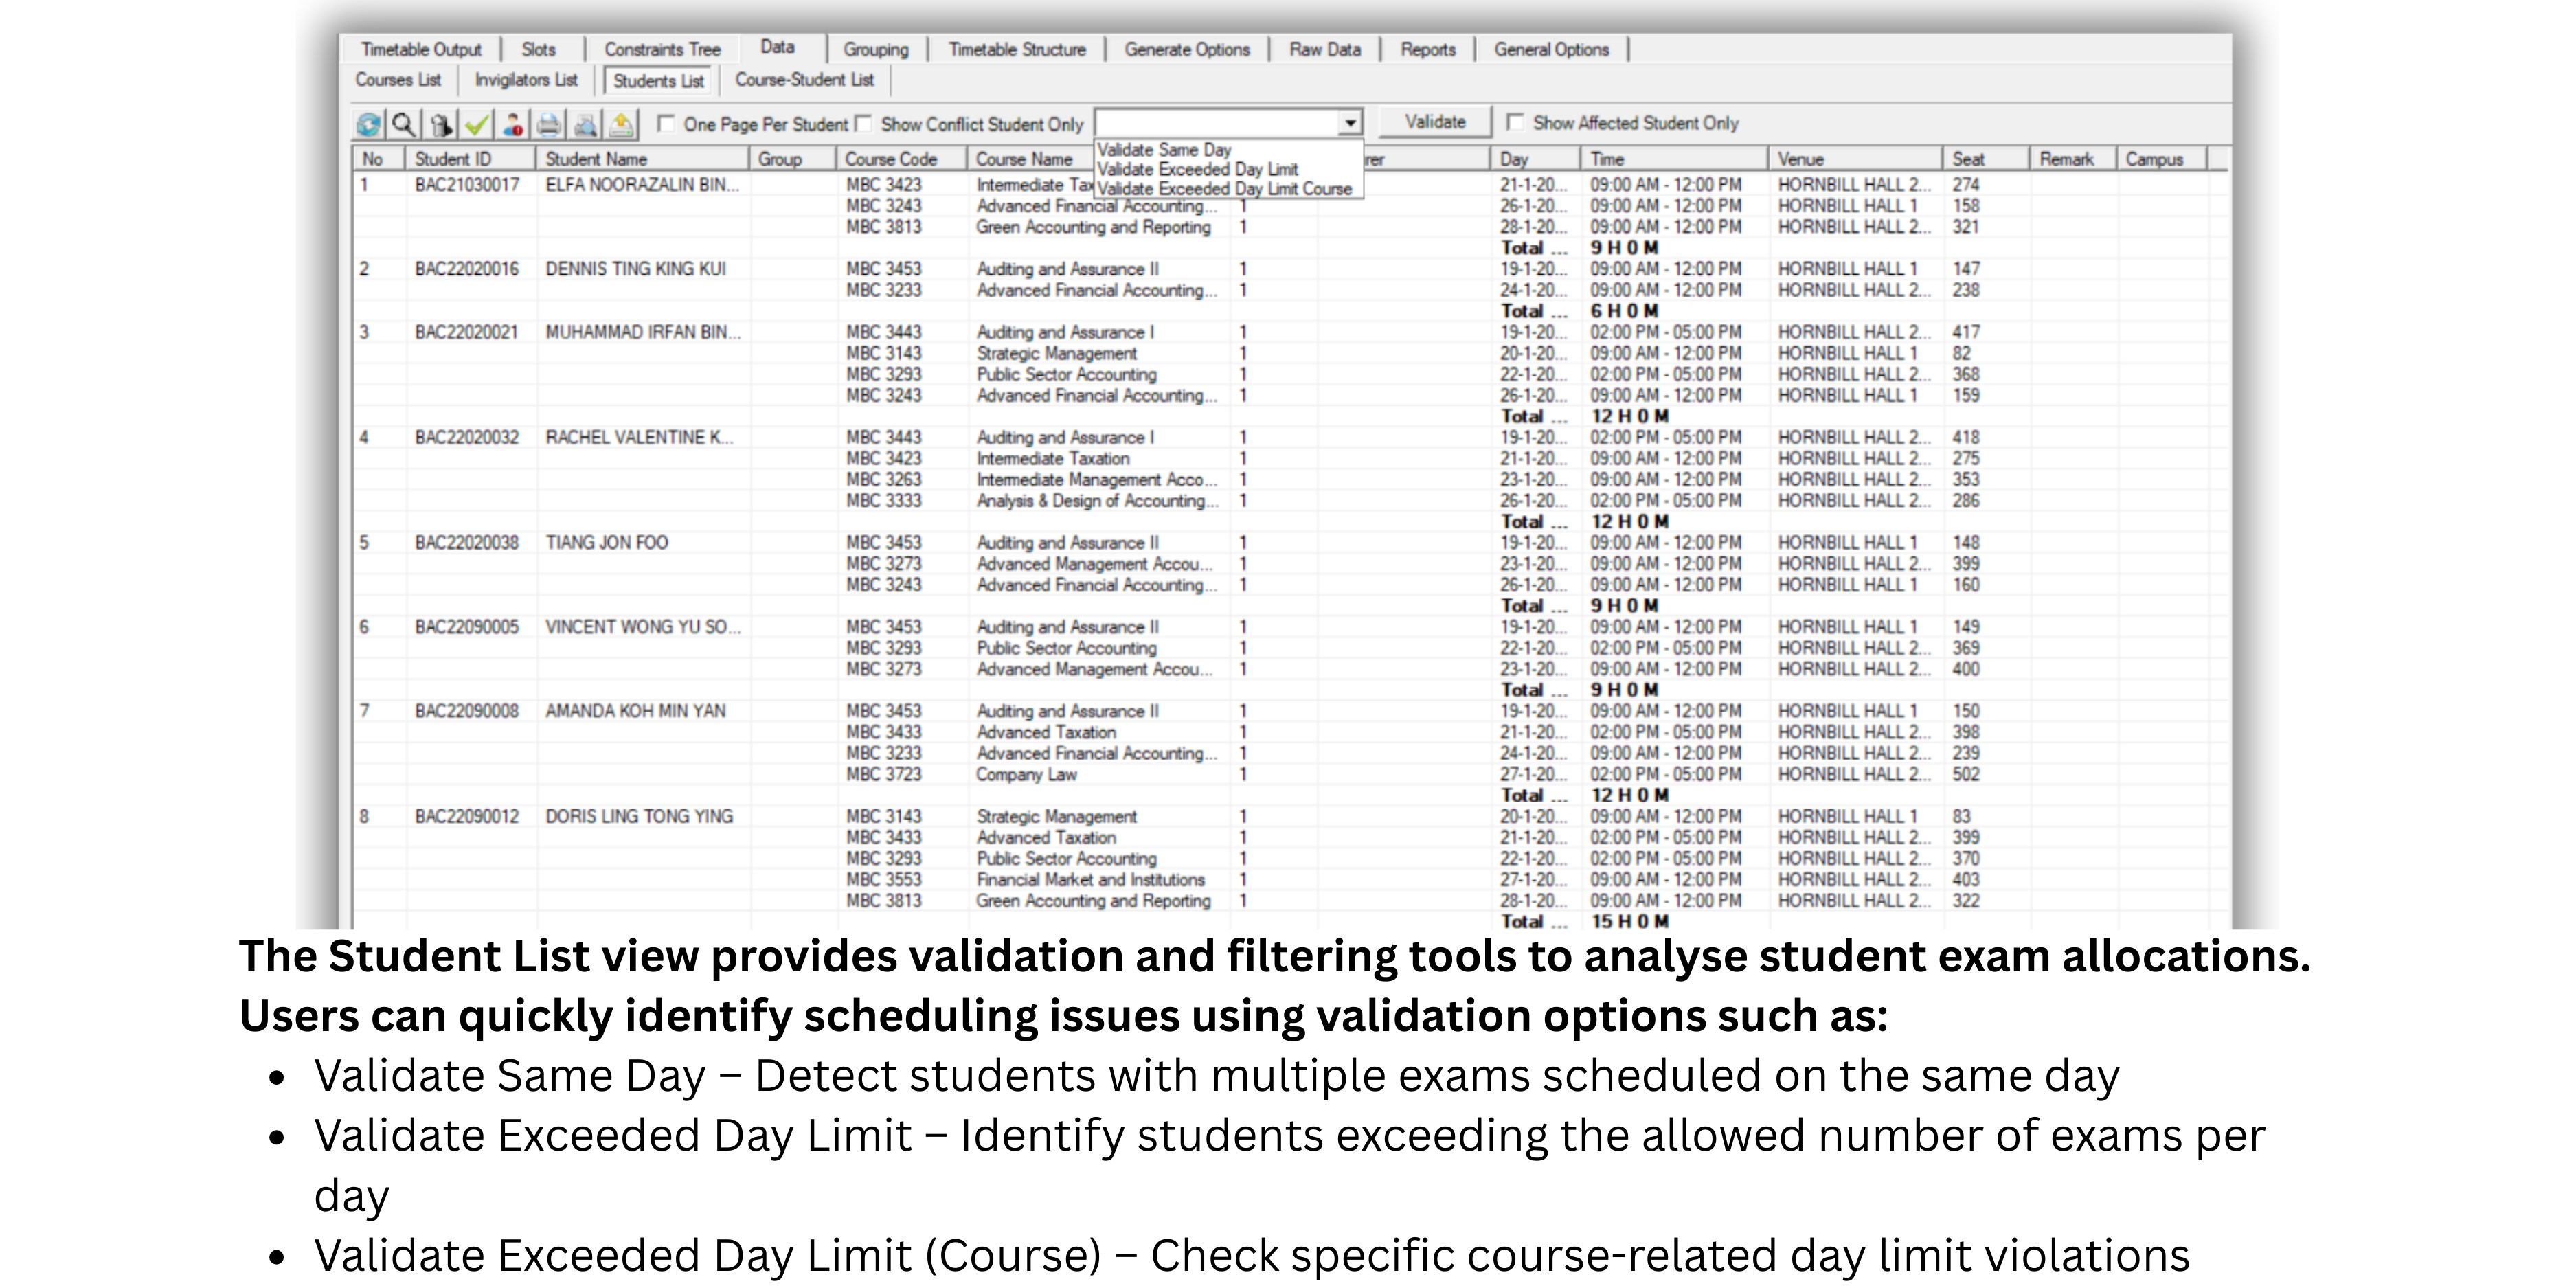Enable Show Affected Student Only
This screenshot has width=2576, height=1288.
click(1516, 124)
